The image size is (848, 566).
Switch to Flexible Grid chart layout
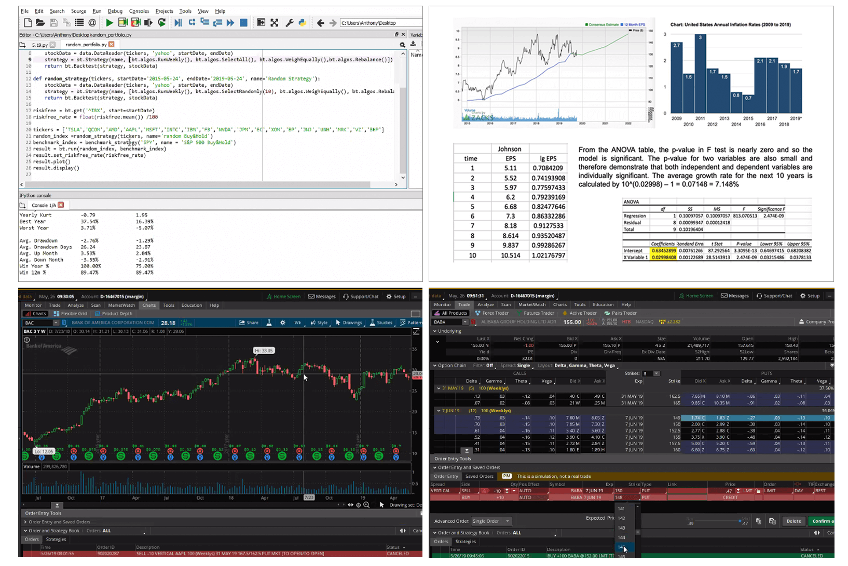70,314
